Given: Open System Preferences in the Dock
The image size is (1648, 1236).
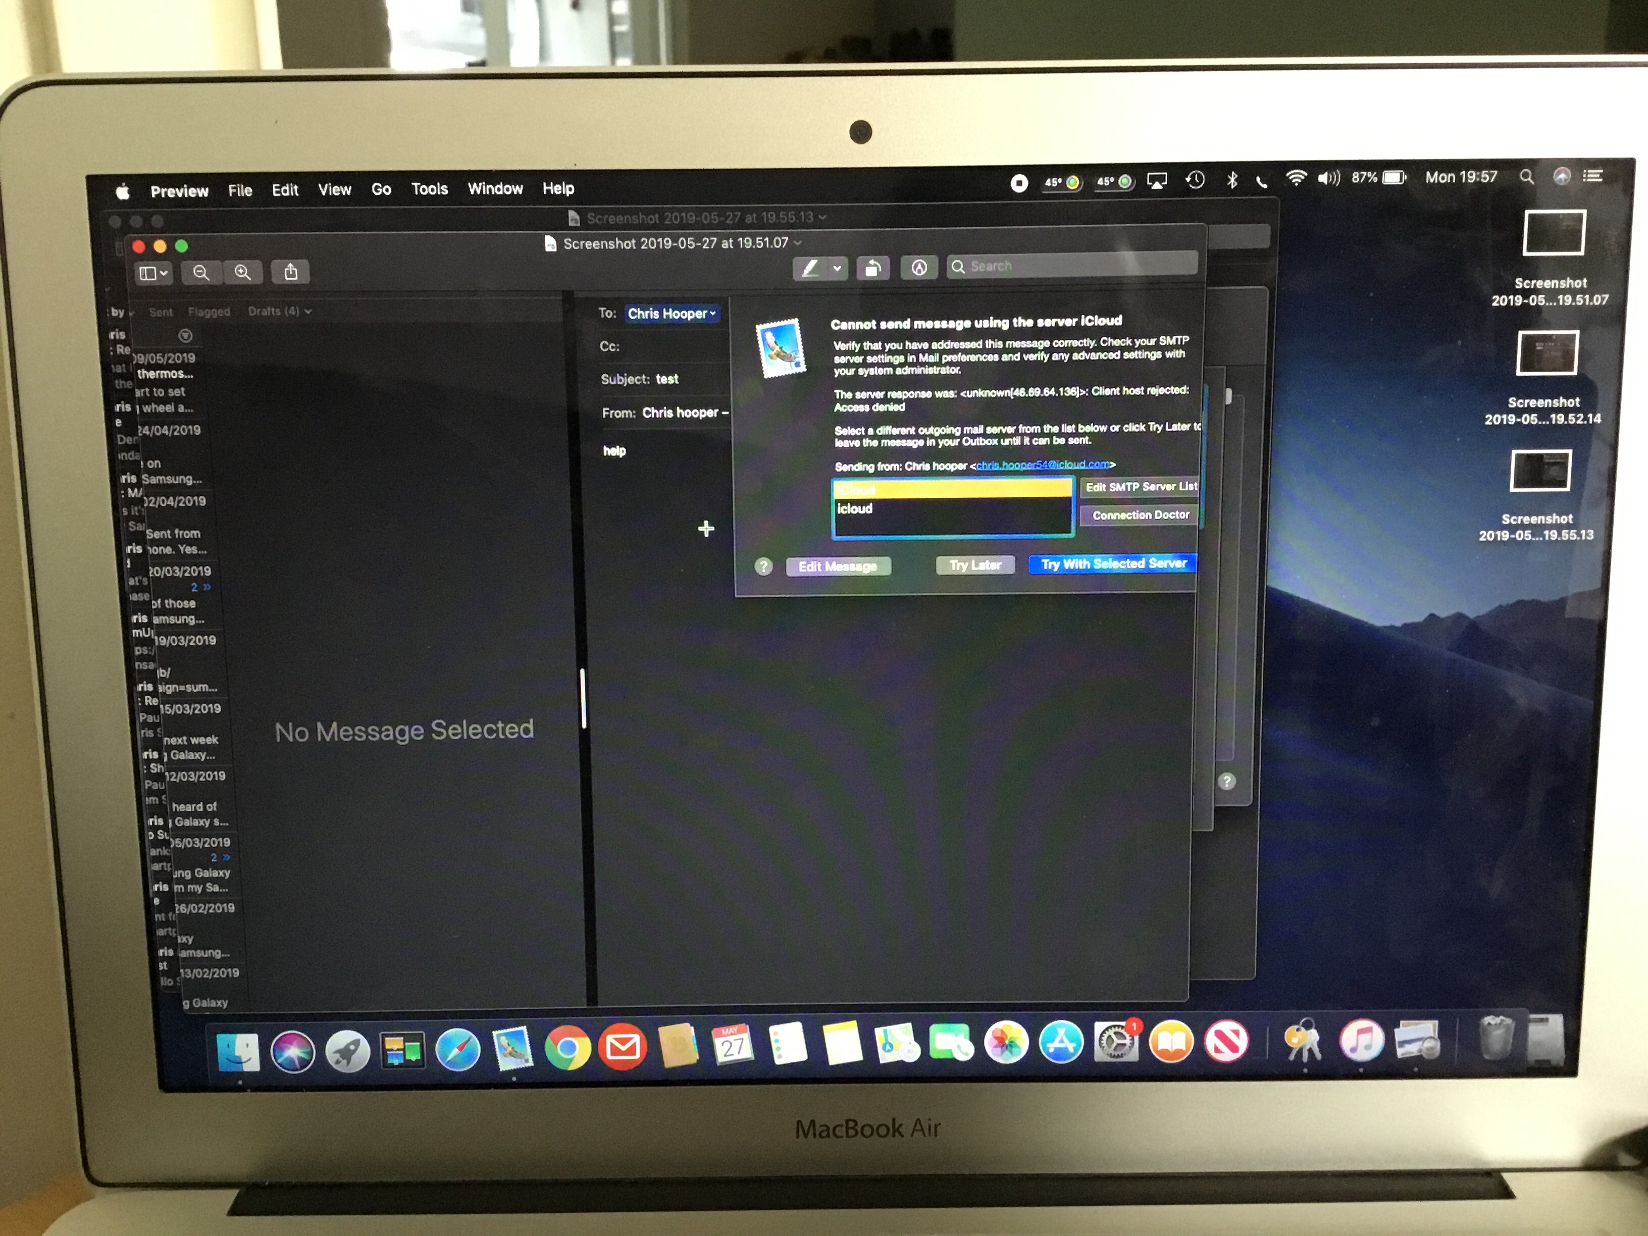Looking at the screenshot, I should pyautogui.click(x=1115, y=1042).
